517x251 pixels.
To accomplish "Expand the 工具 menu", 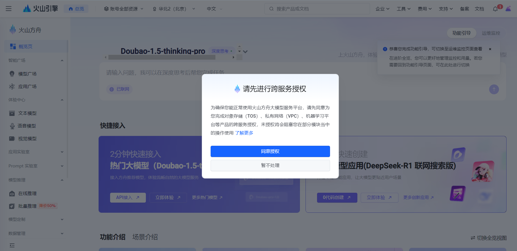I will click(404, 9).
